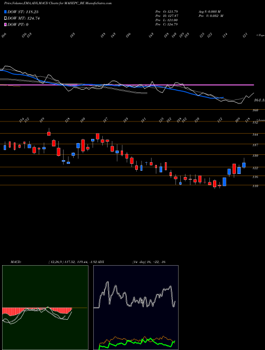Select the 'DOW MT: 124.74' legend label

tap(23, 19)
